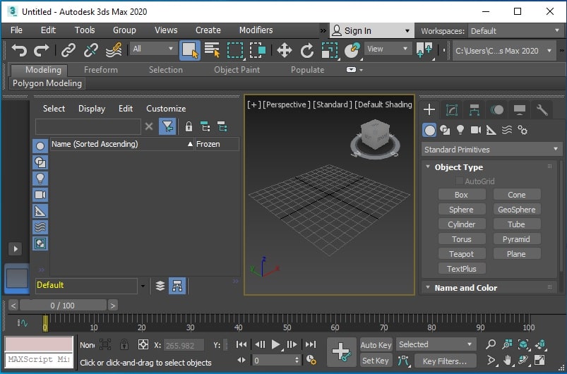567x374 pixels.
Task: Click the time slider showing 0 / 100
Action: 63,306
